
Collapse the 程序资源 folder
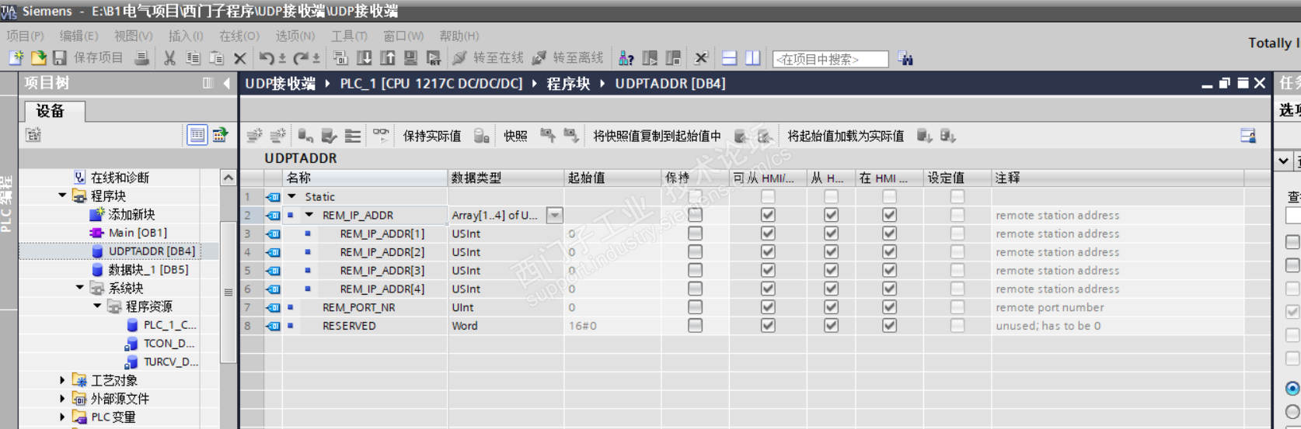(98, 306)
